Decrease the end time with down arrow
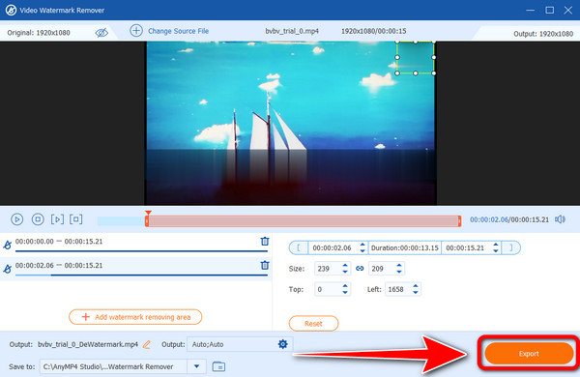The height and width of the screenshot is (377, 580). (x=496, y=250)
